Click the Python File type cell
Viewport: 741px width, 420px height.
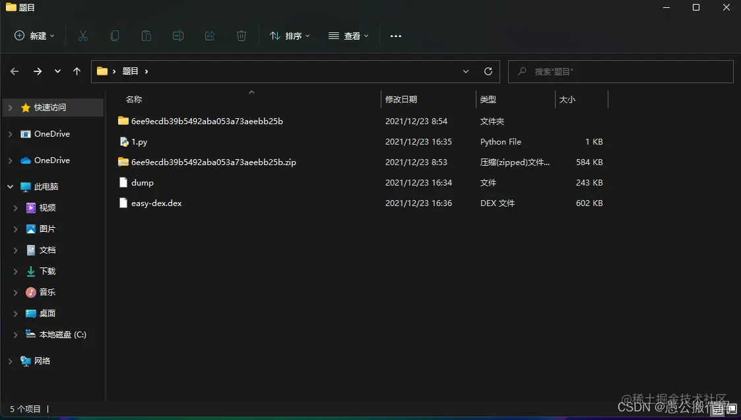[x=500, y=142]
